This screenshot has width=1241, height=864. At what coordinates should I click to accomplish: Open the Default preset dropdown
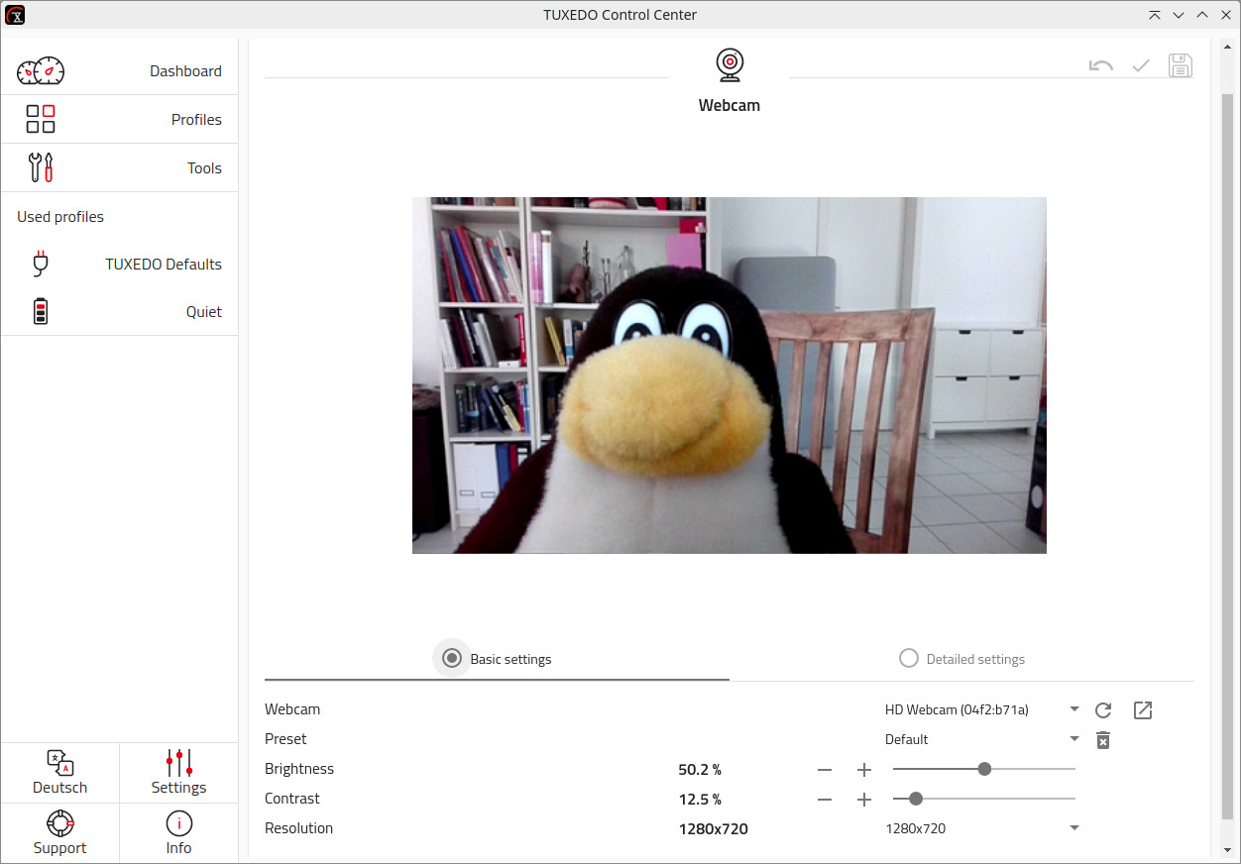[982, 739]
